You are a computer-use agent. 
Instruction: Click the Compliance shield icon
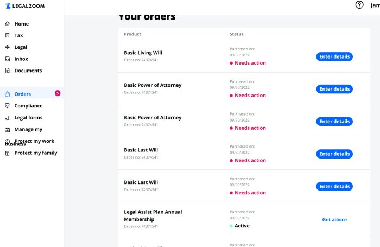[x=8, y=106]
